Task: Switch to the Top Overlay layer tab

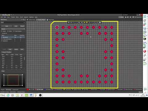Action: (x=67, y=89)
